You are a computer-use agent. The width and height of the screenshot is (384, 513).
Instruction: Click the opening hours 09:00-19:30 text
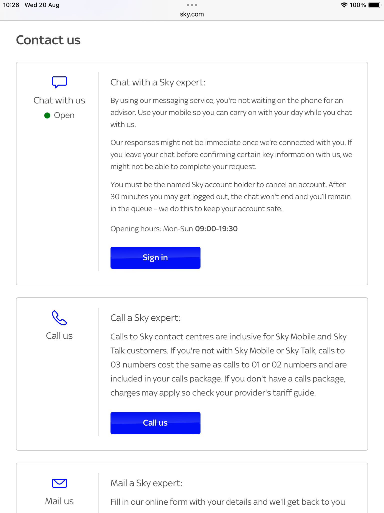click(216, 229)
